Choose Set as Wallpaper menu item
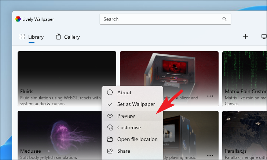Screen dimensions: 267x160 pos(132,104)
